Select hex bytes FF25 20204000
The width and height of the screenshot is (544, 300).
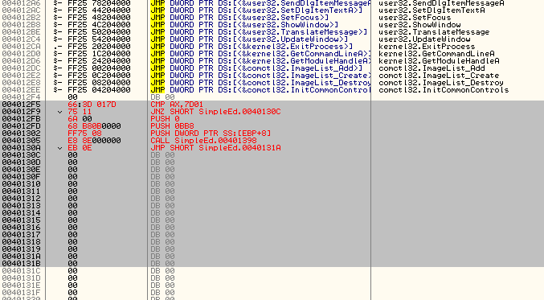99,47
